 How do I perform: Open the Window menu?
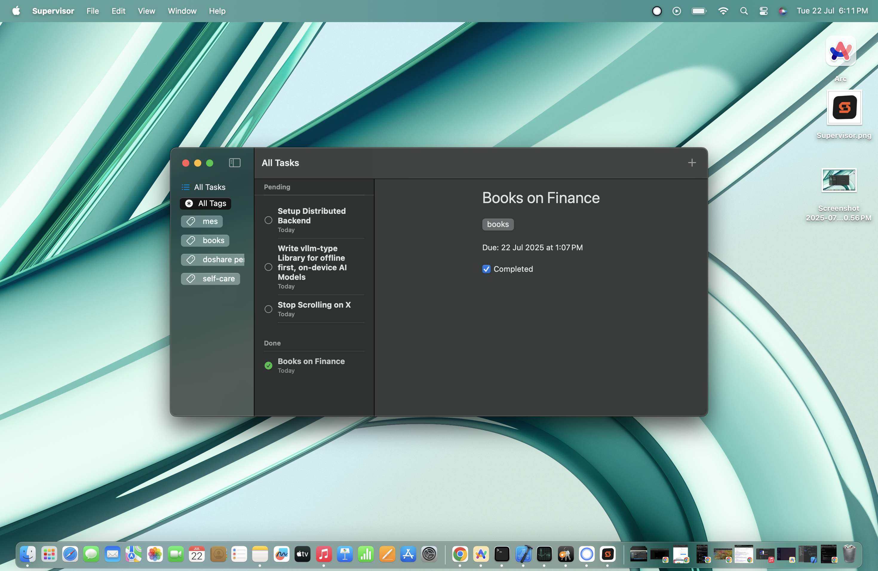click(182, 11)
